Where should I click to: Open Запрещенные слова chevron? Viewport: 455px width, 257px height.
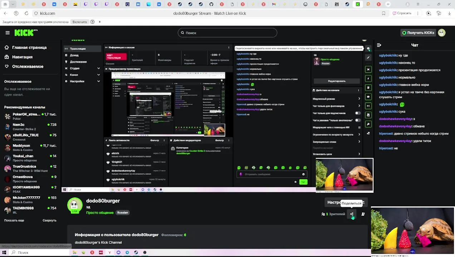click(x=359, y=142)
